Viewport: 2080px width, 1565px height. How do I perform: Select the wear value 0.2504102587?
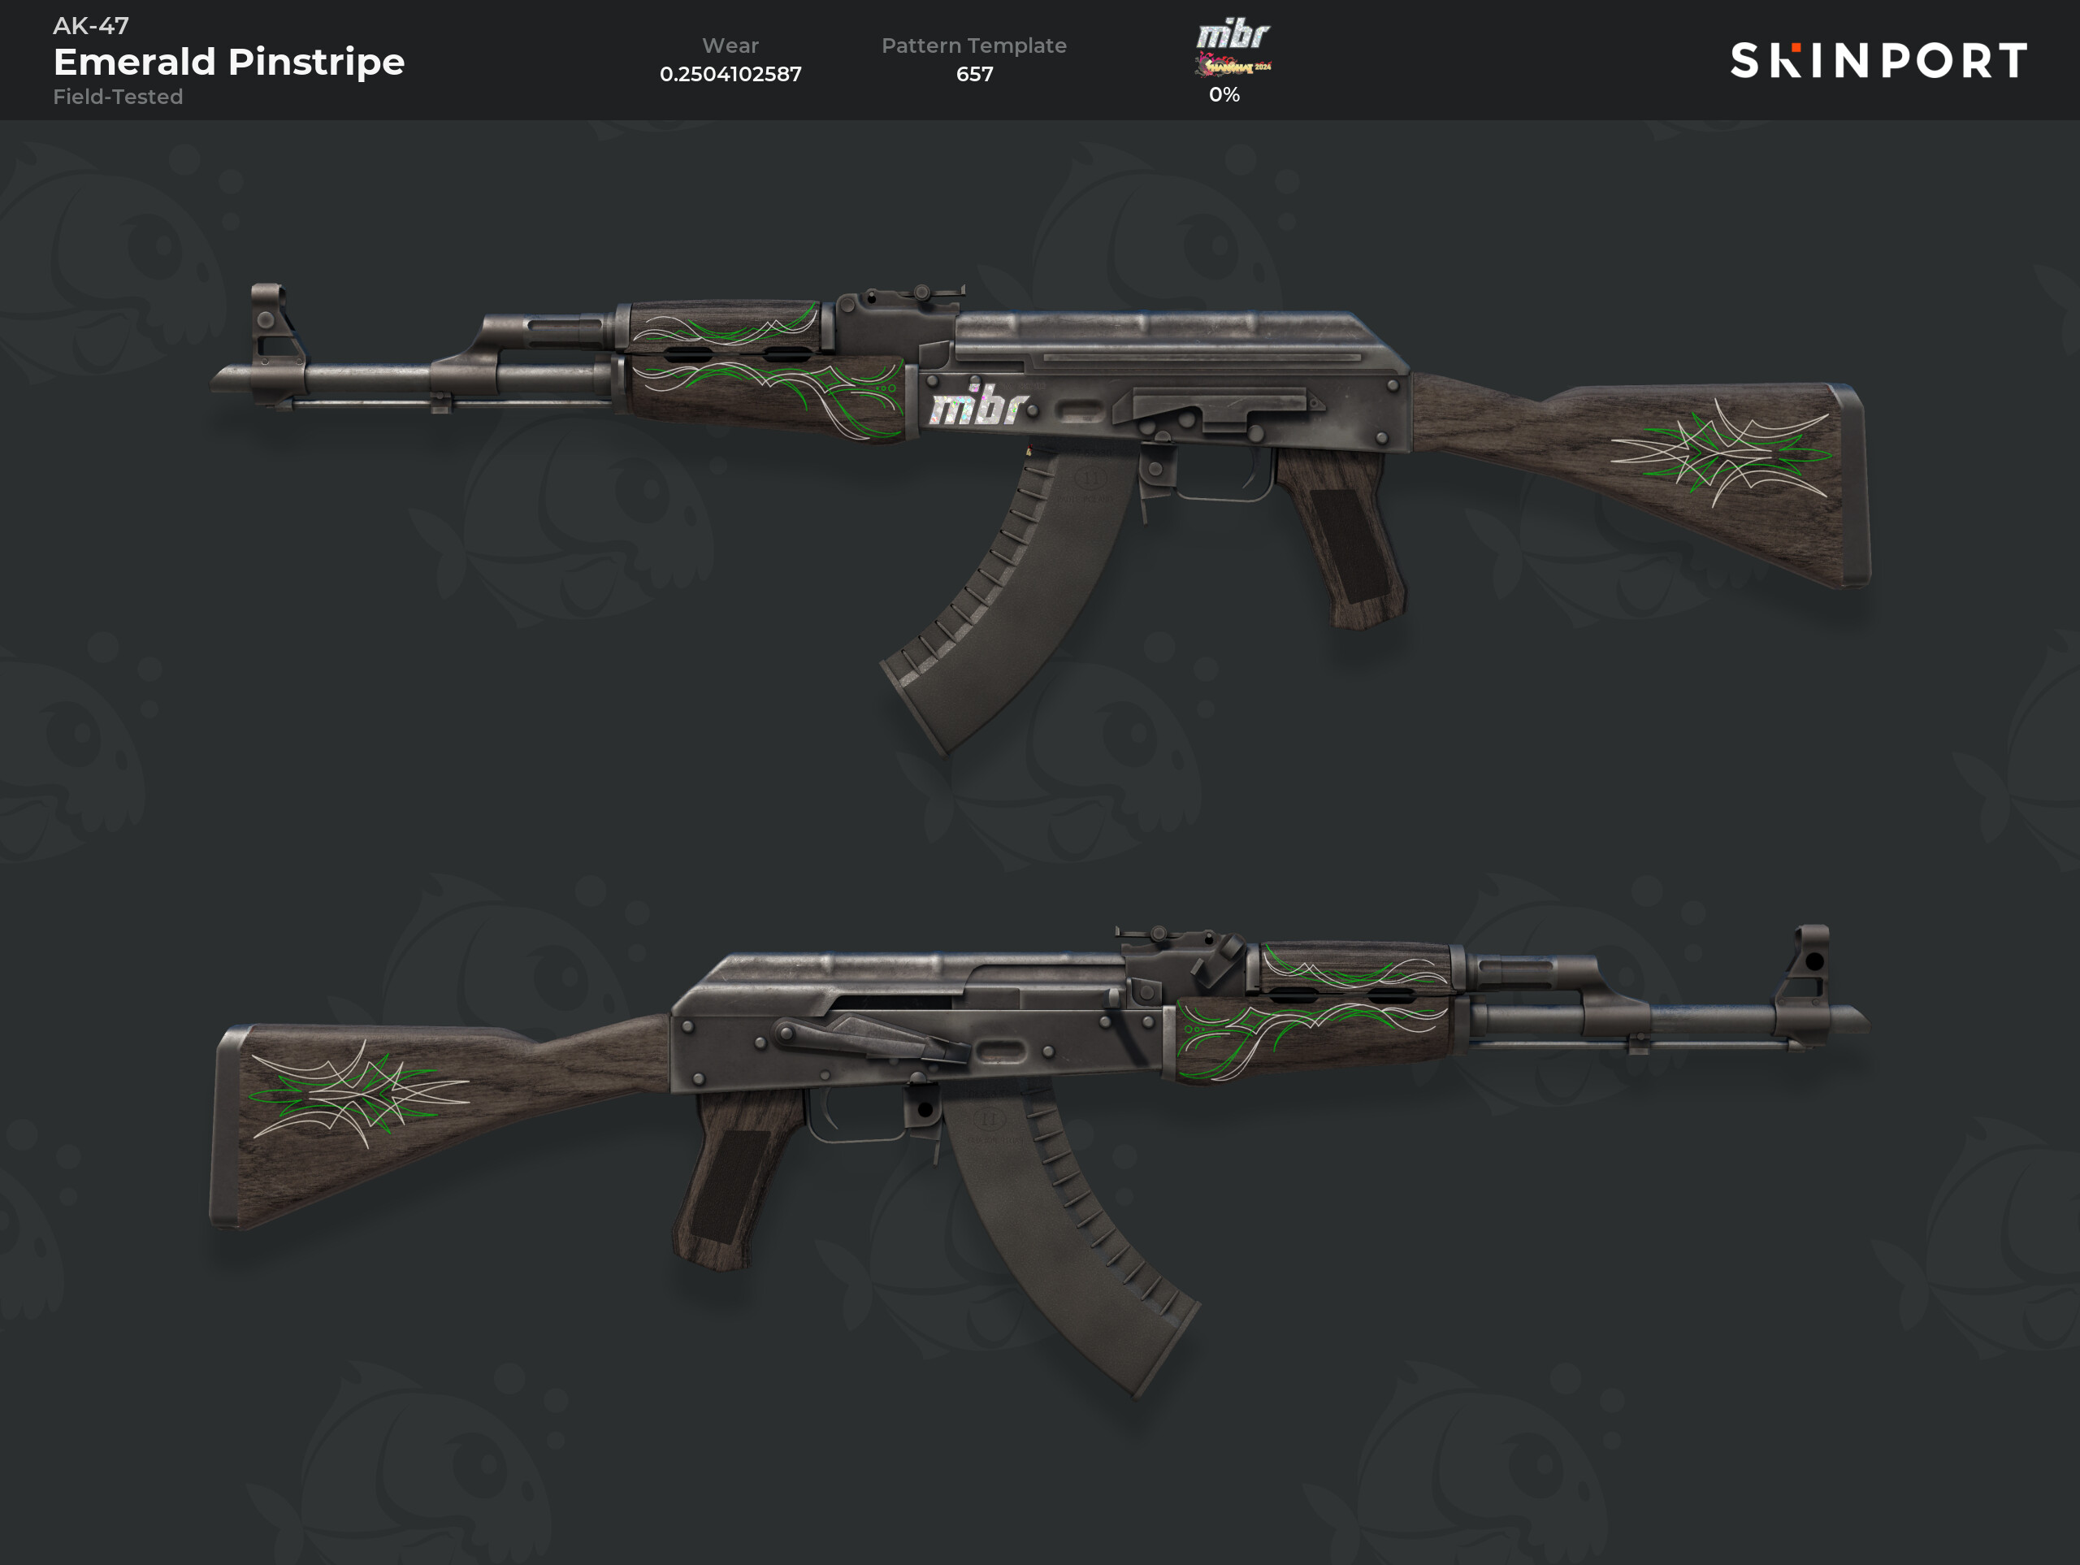point(730,74)
